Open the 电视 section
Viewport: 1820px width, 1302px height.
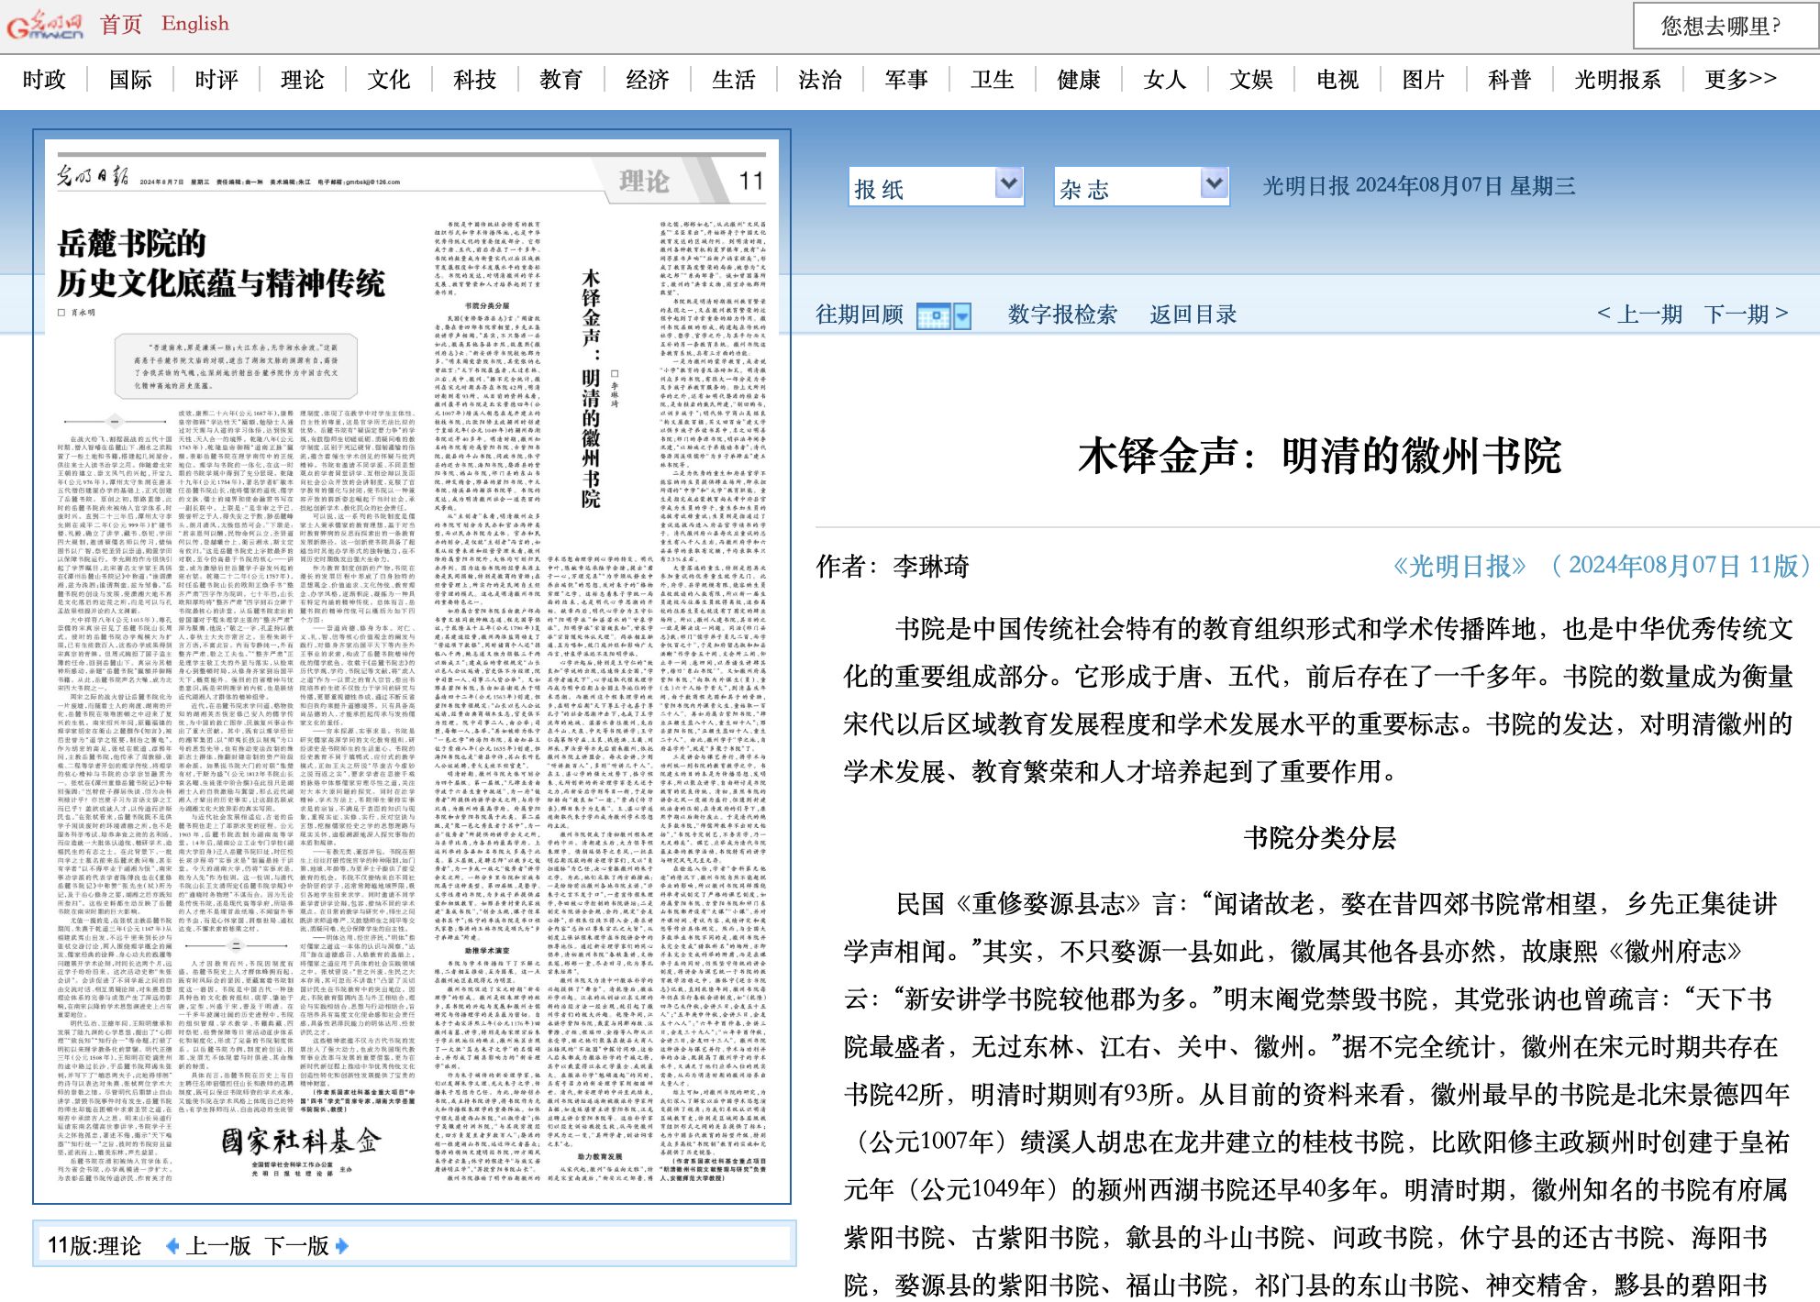click(1337, 80)
